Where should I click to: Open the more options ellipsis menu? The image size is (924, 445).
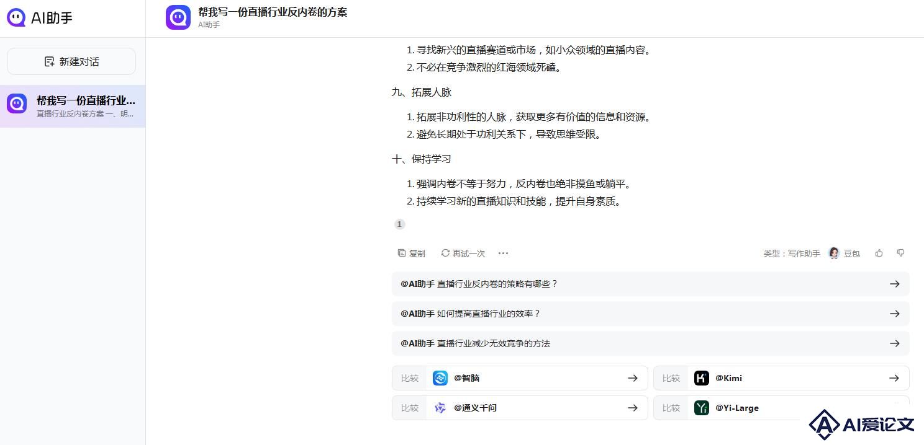coord(504,253)
